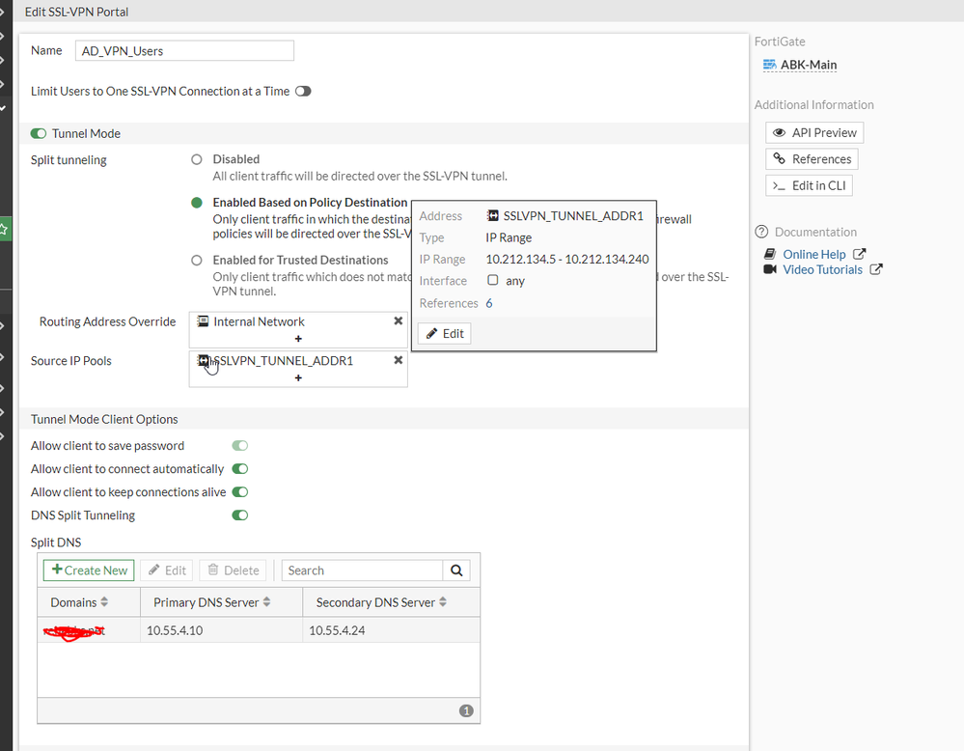
Task: Click Edit in the address tooltip popup
Action: click(x=445, y=333)
